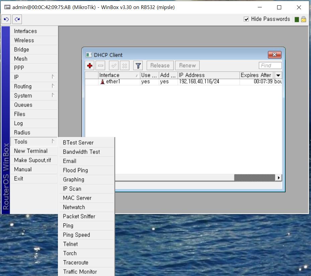Add a new DHCP client with red plus
The image size is (311, 276).
[90, 65]
